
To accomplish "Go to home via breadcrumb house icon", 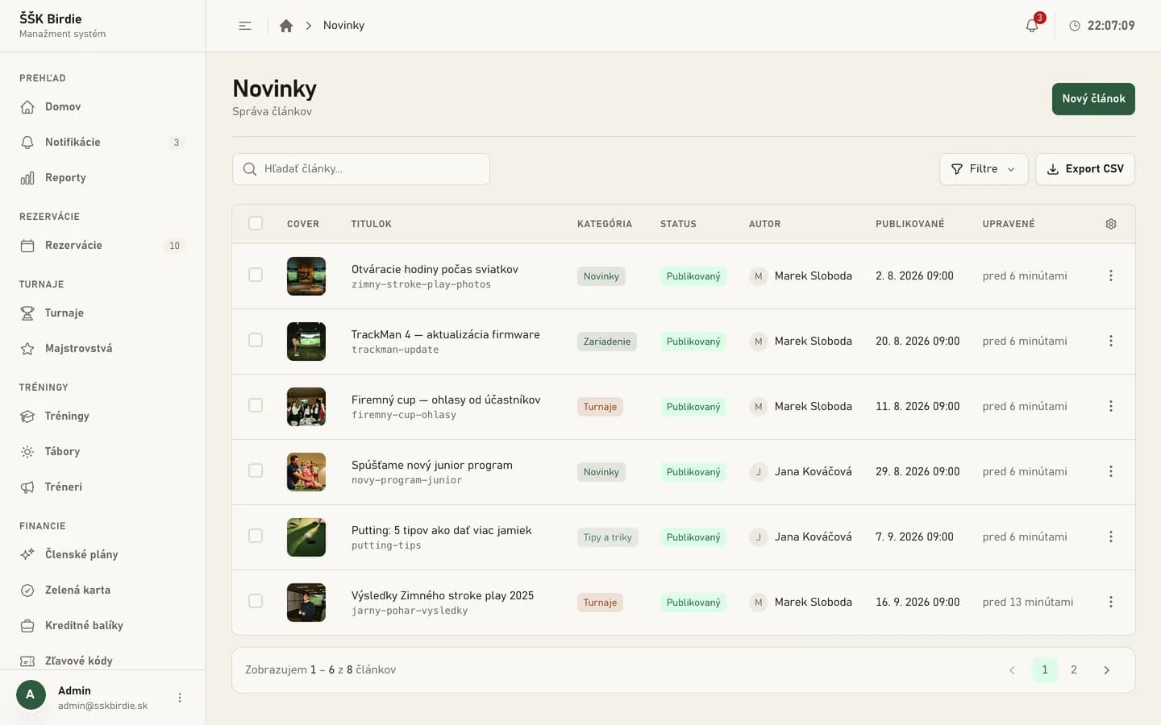I will [x=286, y=26].
